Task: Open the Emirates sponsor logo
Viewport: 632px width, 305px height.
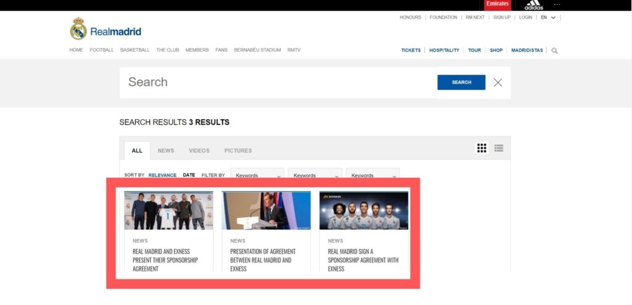Action: click(x=497, y=5)
